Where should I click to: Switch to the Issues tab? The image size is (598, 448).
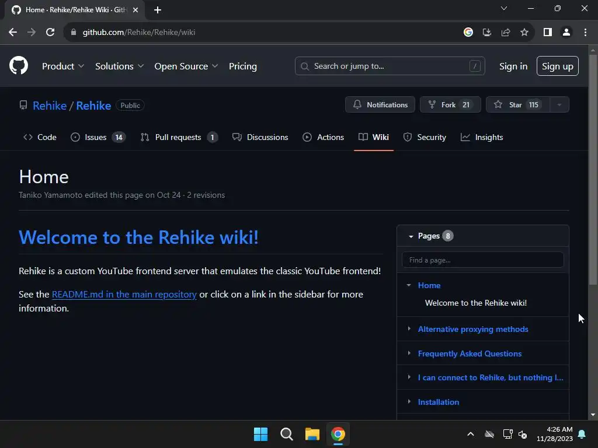(x=98, y=137)
